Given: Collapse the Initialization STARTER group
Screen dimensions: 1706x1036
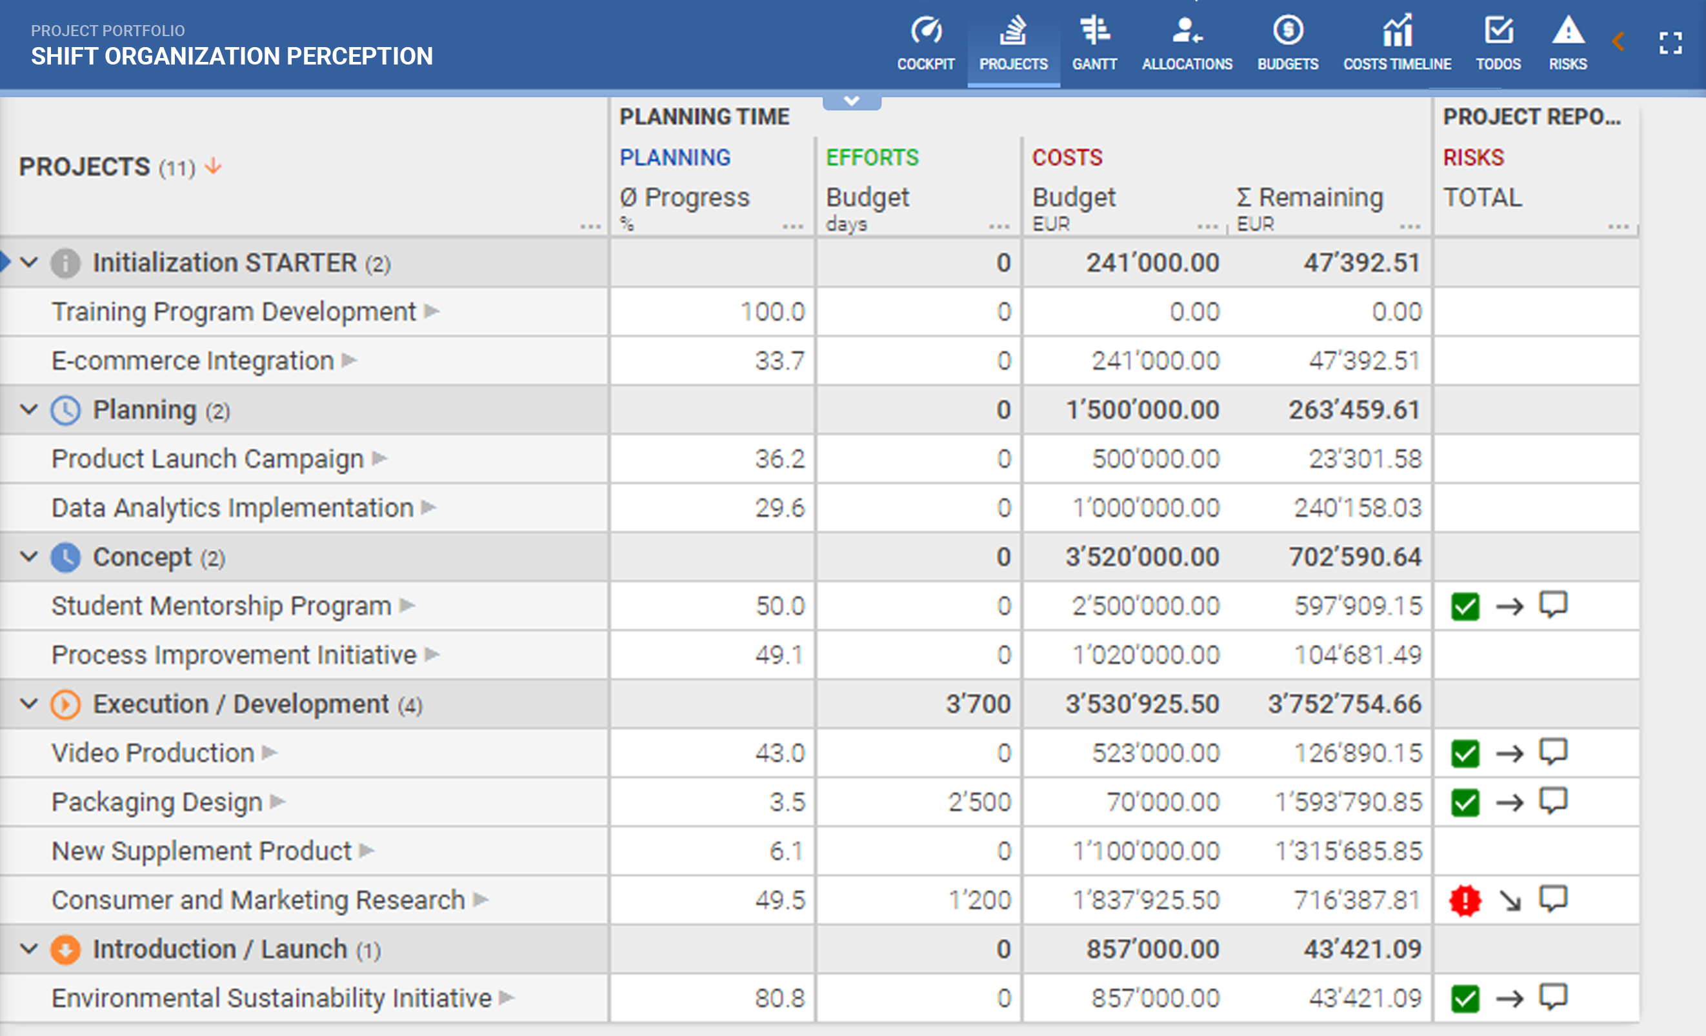Looking at the screenshot, I should pos(29,263).
